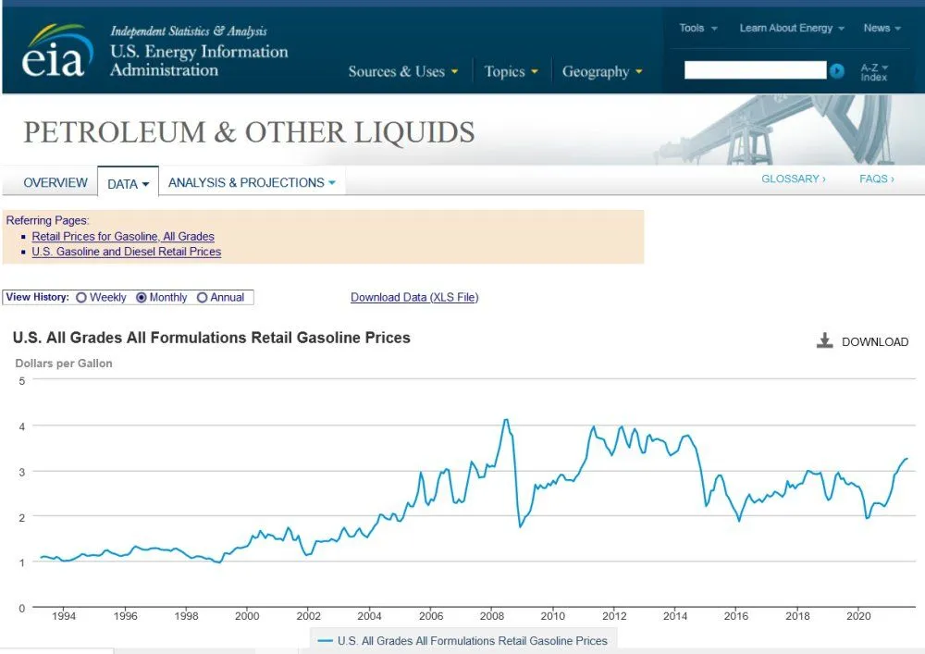Switch to the Overview tab

[x=55, y=182]
